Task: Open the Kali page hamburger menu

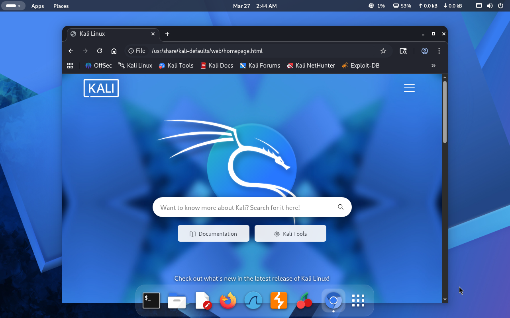Action: pyautogui.click(x=409, y=88)
